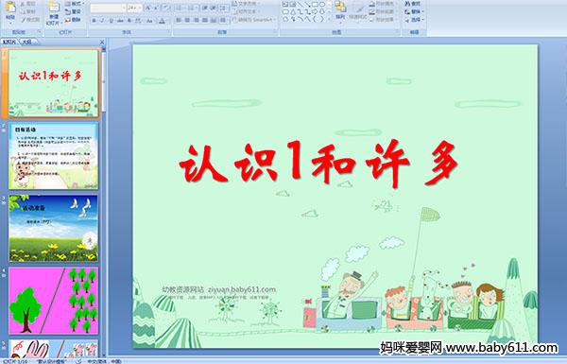The image size is (567, 364).
Task: Toggle Italic formatting
Action: point(102,21)
